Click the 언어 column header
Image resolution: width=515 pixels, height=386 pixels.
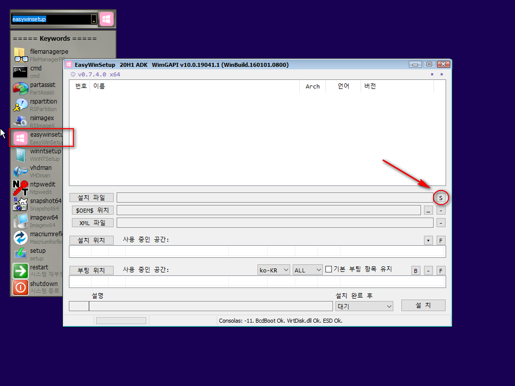343,86
